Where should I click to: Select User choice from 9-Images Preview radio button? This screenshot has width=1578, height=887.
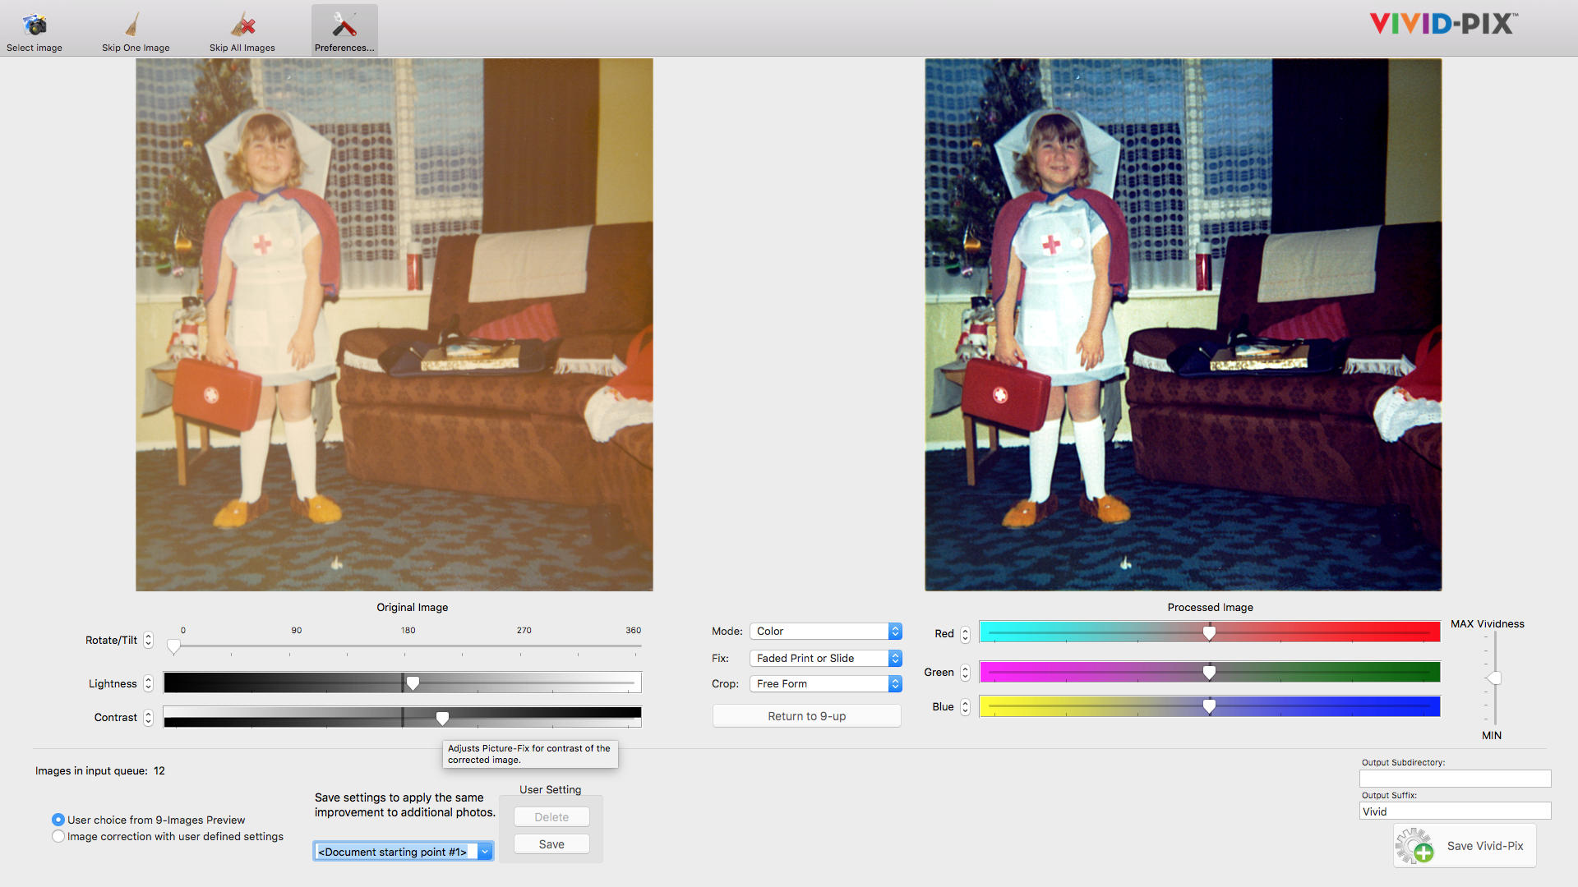[58, 819]
